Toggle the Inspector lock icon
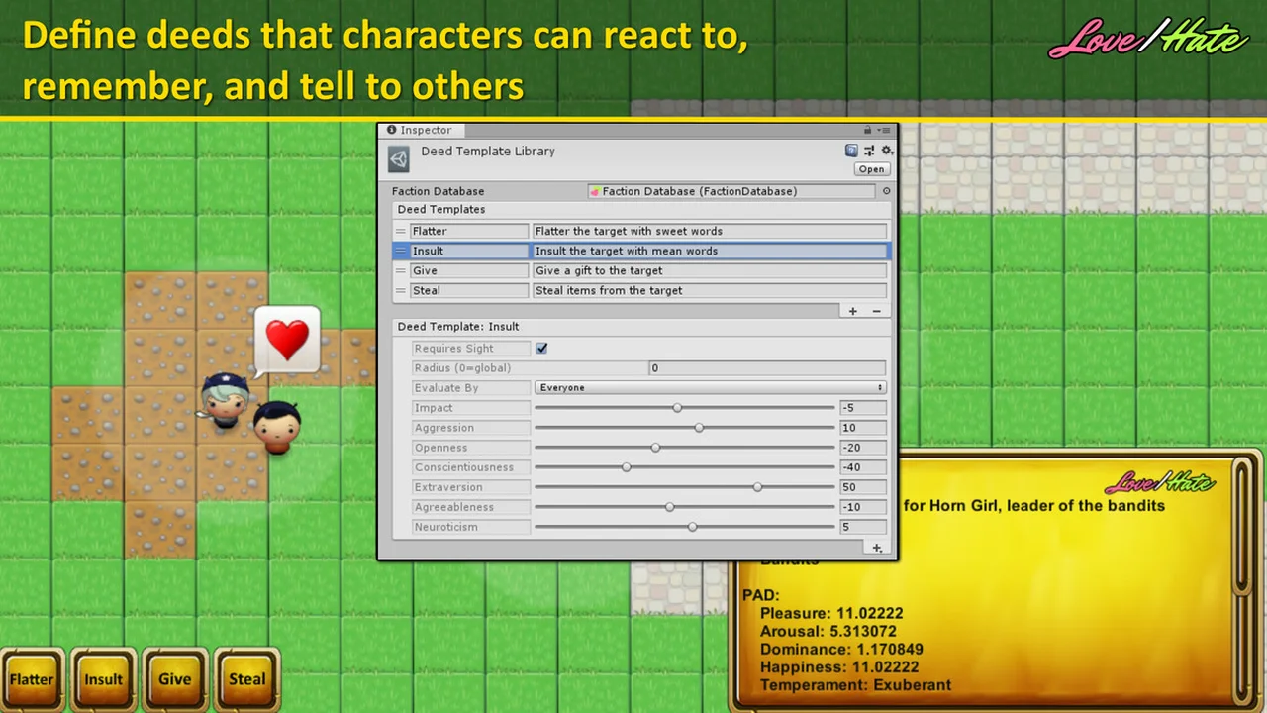1267x713 pixels. point(867,130)
